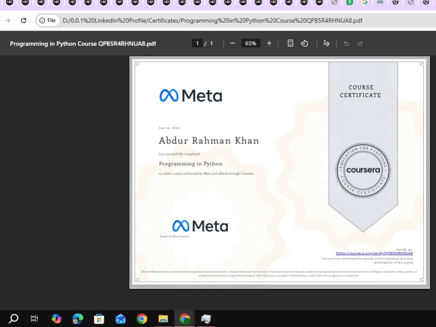Switch to the GeeksforGeeks tab
Image resolution: width=436 pixels, height=327 pixels.
(380, 2)
